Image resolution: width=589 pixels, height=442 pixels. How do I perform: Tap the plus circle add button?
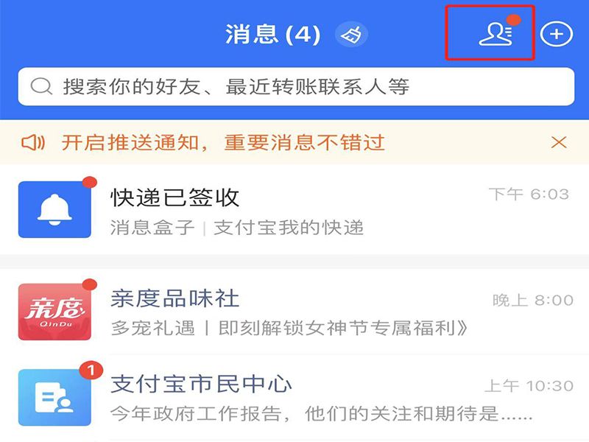point(557,34)
